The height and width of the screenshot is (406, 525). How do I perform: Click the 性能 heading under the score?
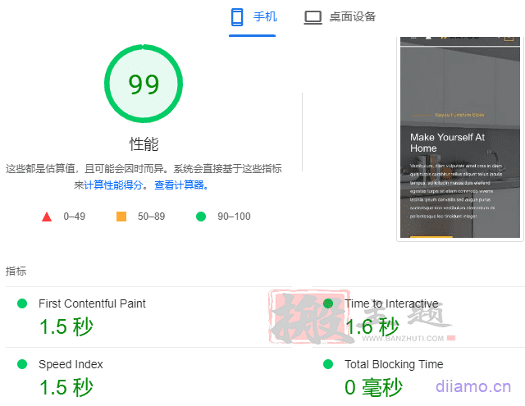click(144, 144)
